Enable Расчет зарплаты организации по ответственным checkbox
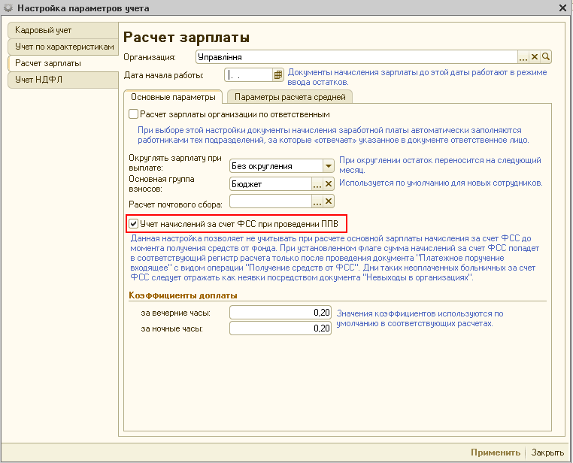 point(134,114)
